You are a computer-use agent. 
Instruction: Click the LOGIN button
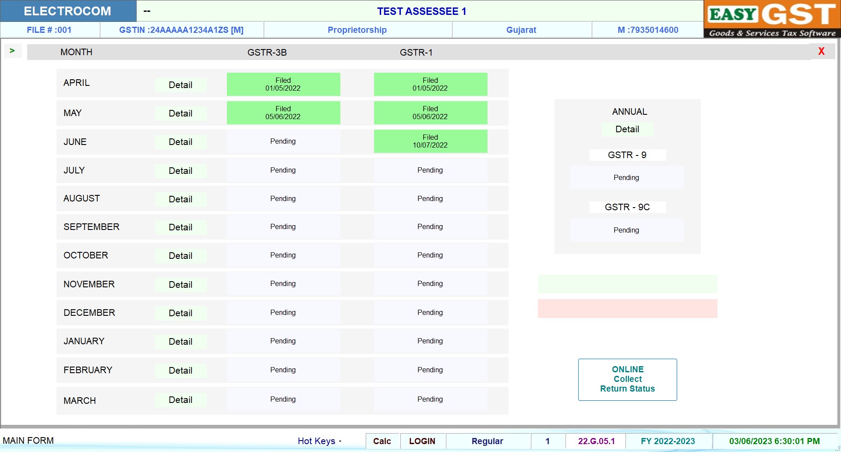tap(422, 441)
